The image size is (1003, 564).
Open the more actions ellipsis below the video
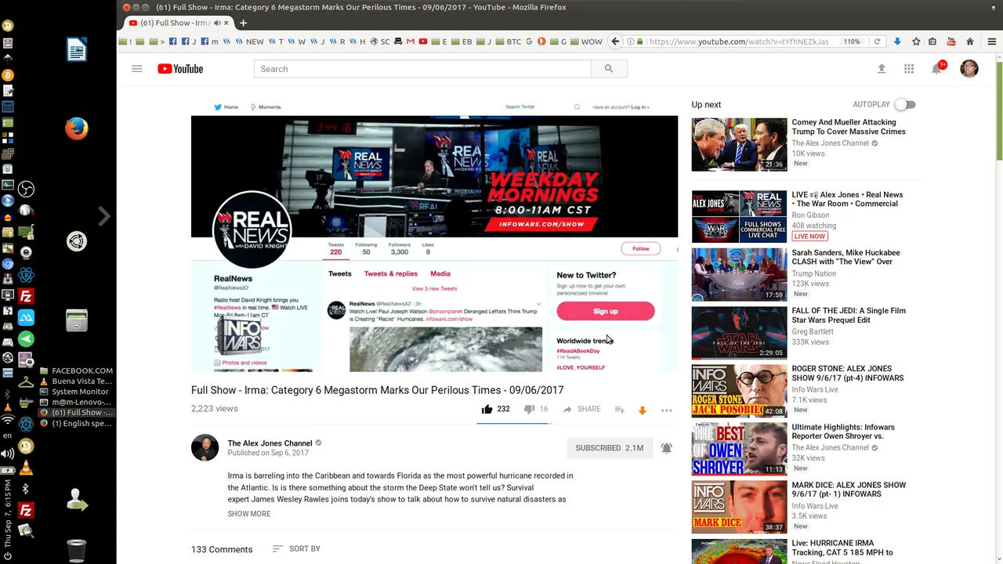tap(667, 410)
